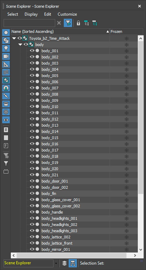Open the Scene Explorer name dropdown arrow

56,263
